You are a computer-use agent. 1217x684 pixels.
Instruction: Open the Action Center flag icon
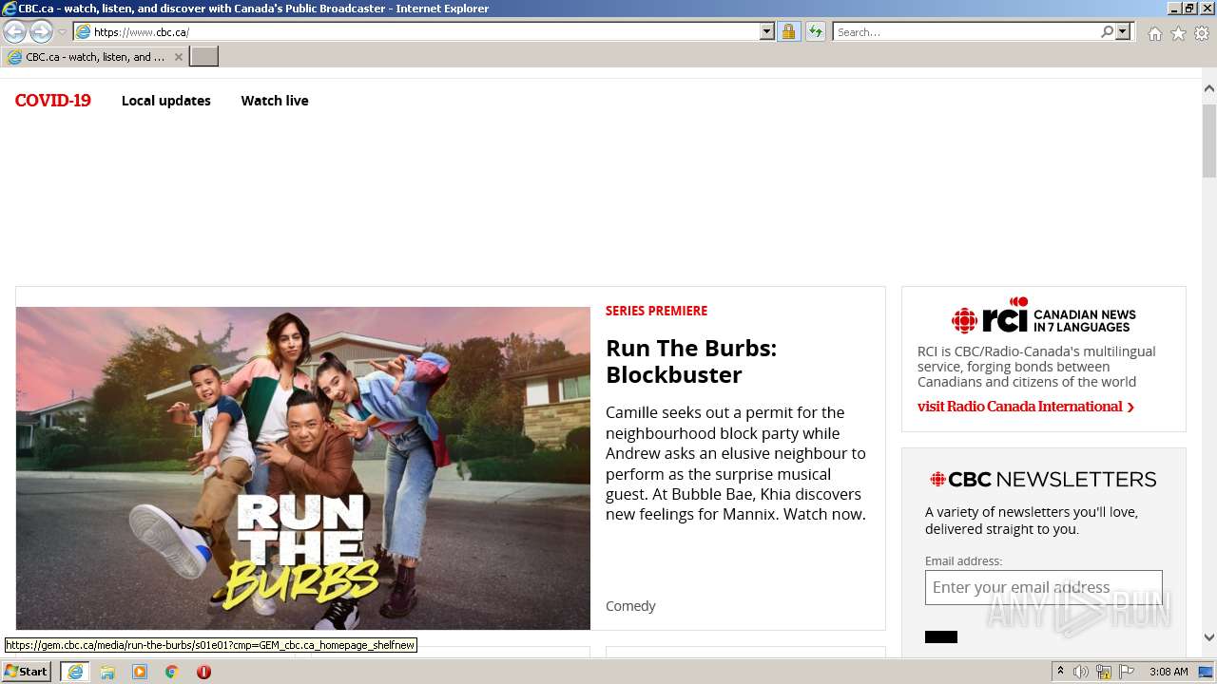tap(1126, 672)
